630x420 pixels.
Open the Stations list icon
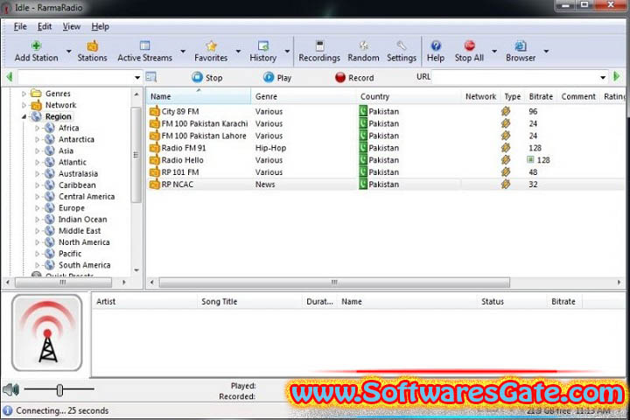[93, 45]
